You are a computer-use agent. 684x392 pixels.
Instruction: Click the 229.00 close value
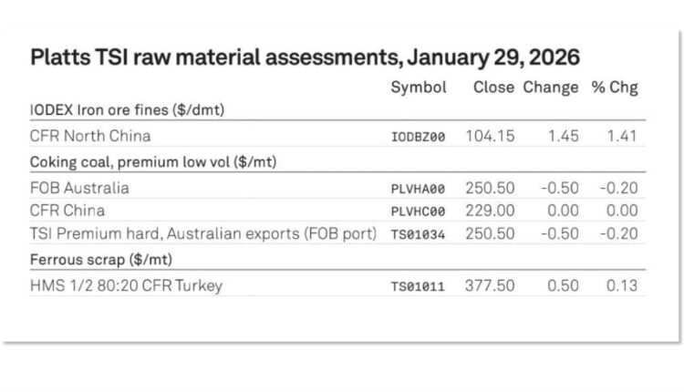coord(493,211)
